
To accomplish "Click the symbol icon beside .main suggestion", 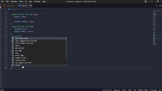I will click(13, 45).
